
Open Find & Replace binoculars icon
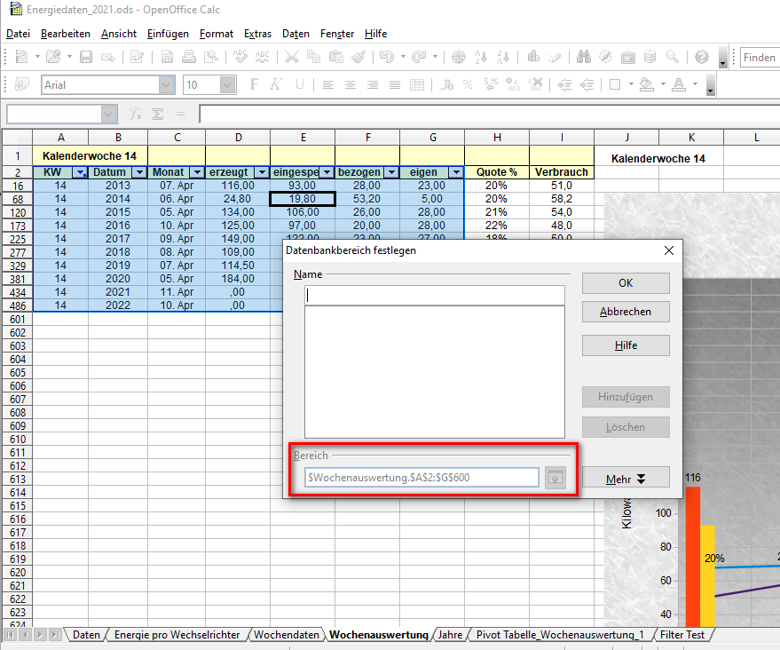(583, 57)
